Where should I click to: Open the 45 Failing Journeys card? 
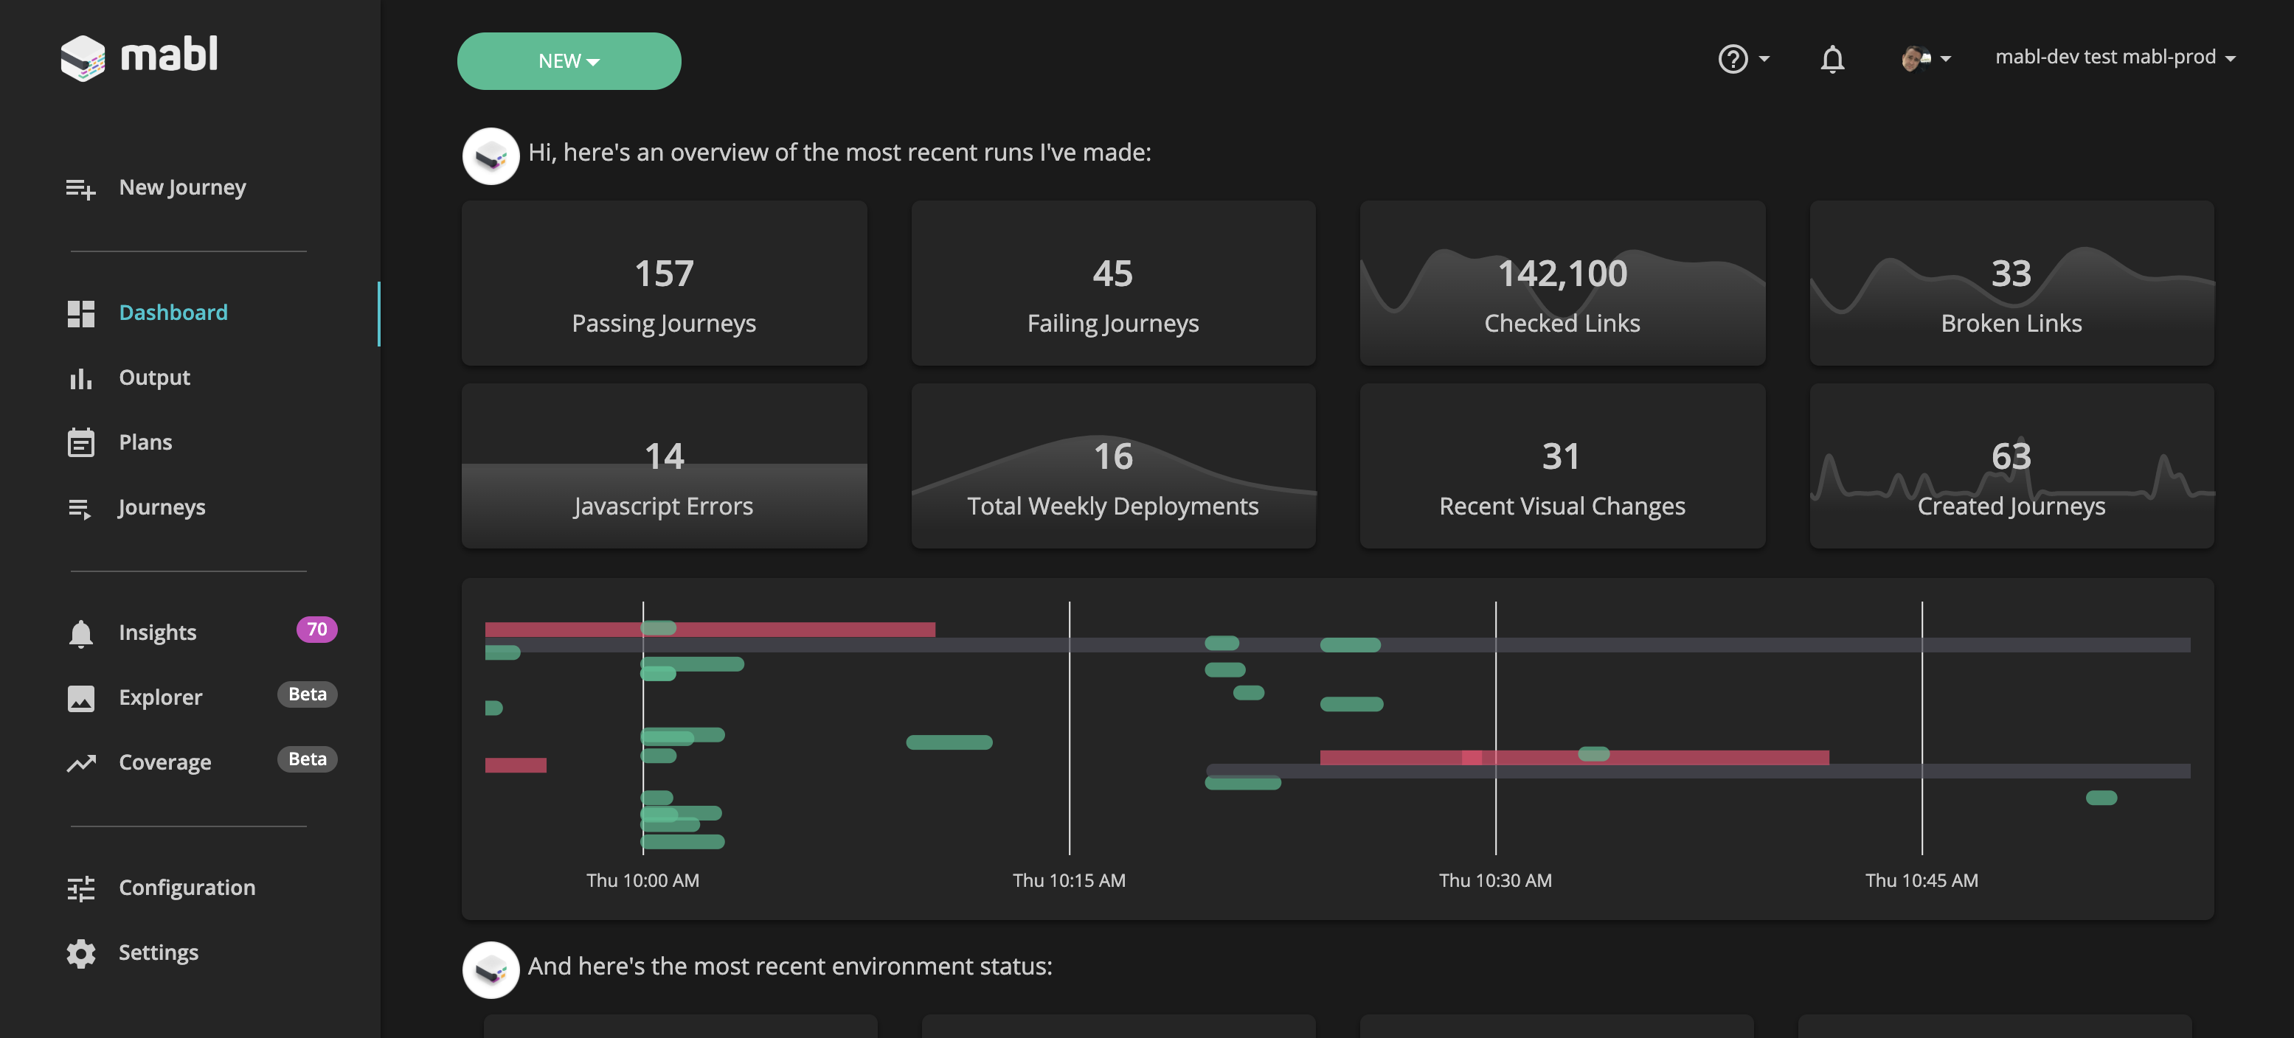[1113, 283]
